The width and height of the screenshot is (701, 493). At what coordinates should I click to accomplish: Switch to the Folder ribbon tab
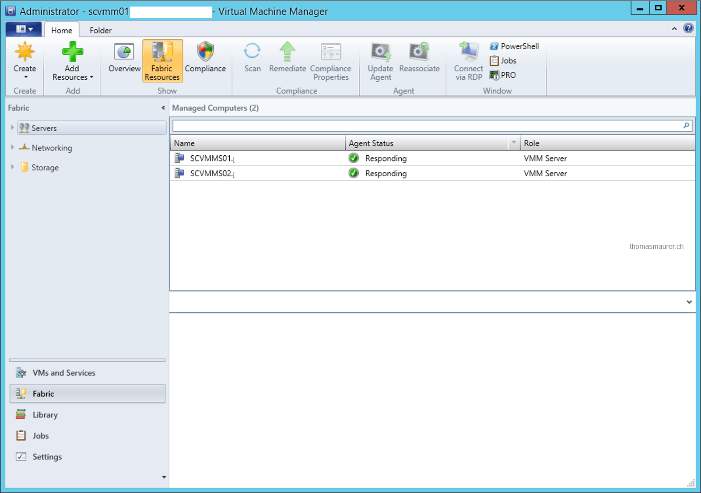point(101,30)
